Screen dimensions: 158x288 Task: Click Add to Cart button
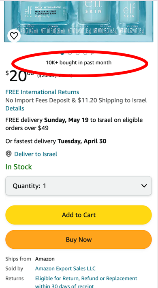pos(79,215)
